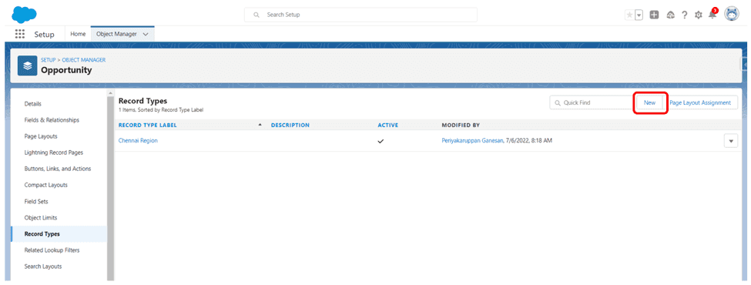751x285 pixels.
Task: Click the sort ascending arrow indicator
Action: pyautogui.click(x=260, y=125)
